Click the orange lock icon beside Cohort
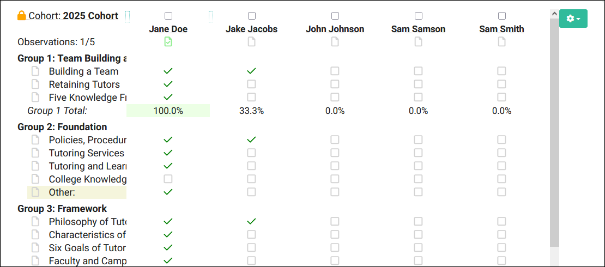The width and height of the screenshot is (605, 267). tap(22, 16)
